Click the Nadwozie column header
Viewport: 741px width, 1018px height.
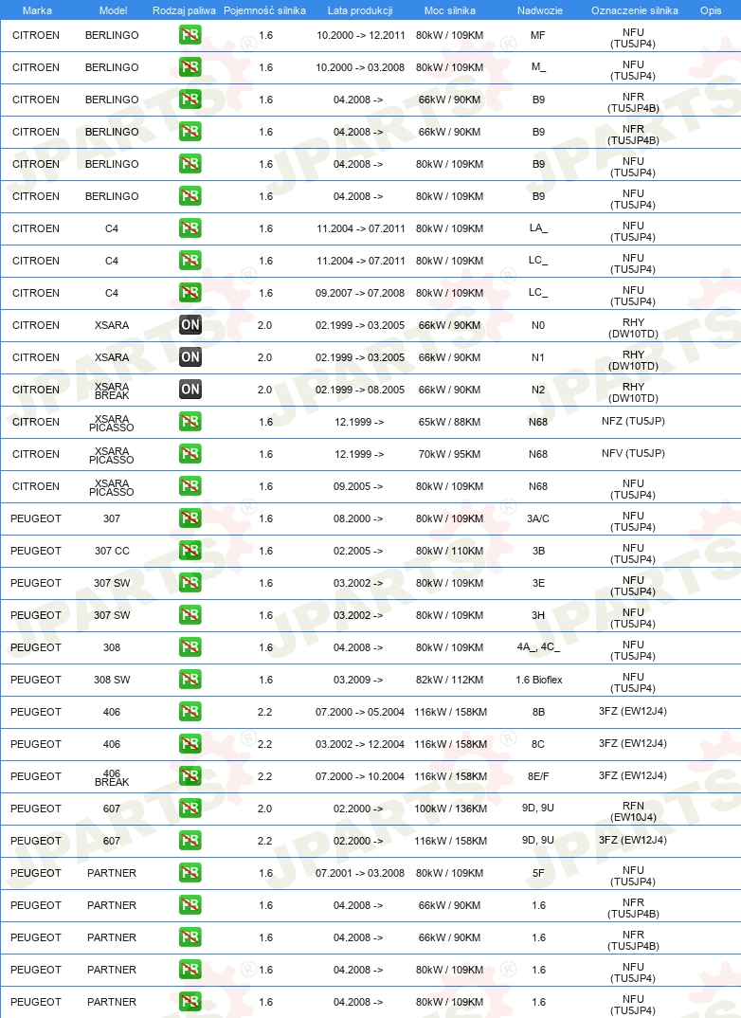click(540, 10)
